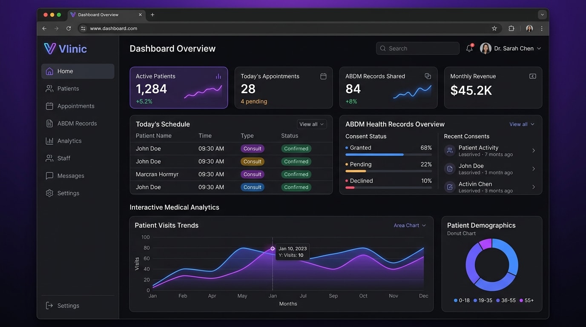
Task: Expand the Patient Activity consent chevron
Action: tap(534, 150)
